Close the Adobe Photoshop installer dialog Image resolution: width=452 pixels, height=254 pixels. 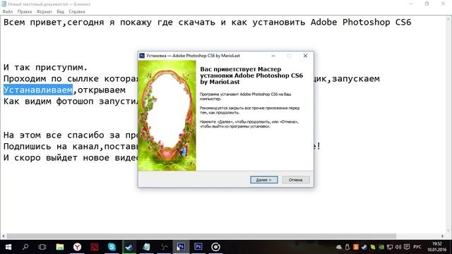point(305,56)
